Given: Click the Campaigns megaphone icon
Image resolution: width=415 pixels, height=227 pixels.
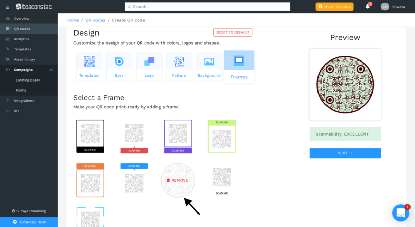Looking at the screenshot, I should [8, 70].
